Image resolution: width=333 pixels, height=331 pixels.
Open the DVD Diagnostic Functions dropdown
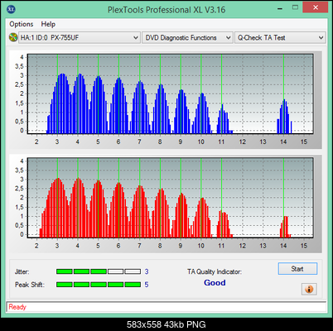click(x=187, y=37)
